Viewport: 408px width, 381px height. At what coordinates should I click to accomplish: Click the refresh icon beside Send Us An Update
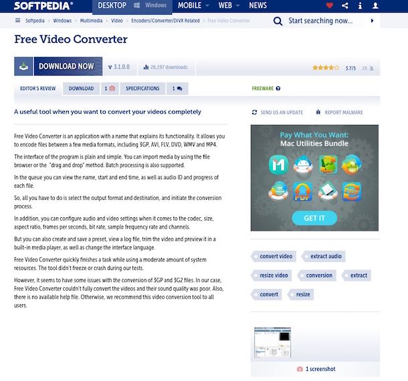[254, 112]
